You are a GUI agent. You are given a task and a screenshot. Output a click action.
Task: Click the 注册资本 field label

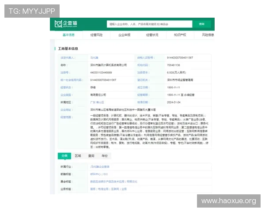pyautogui.click(x=143, y=72)
